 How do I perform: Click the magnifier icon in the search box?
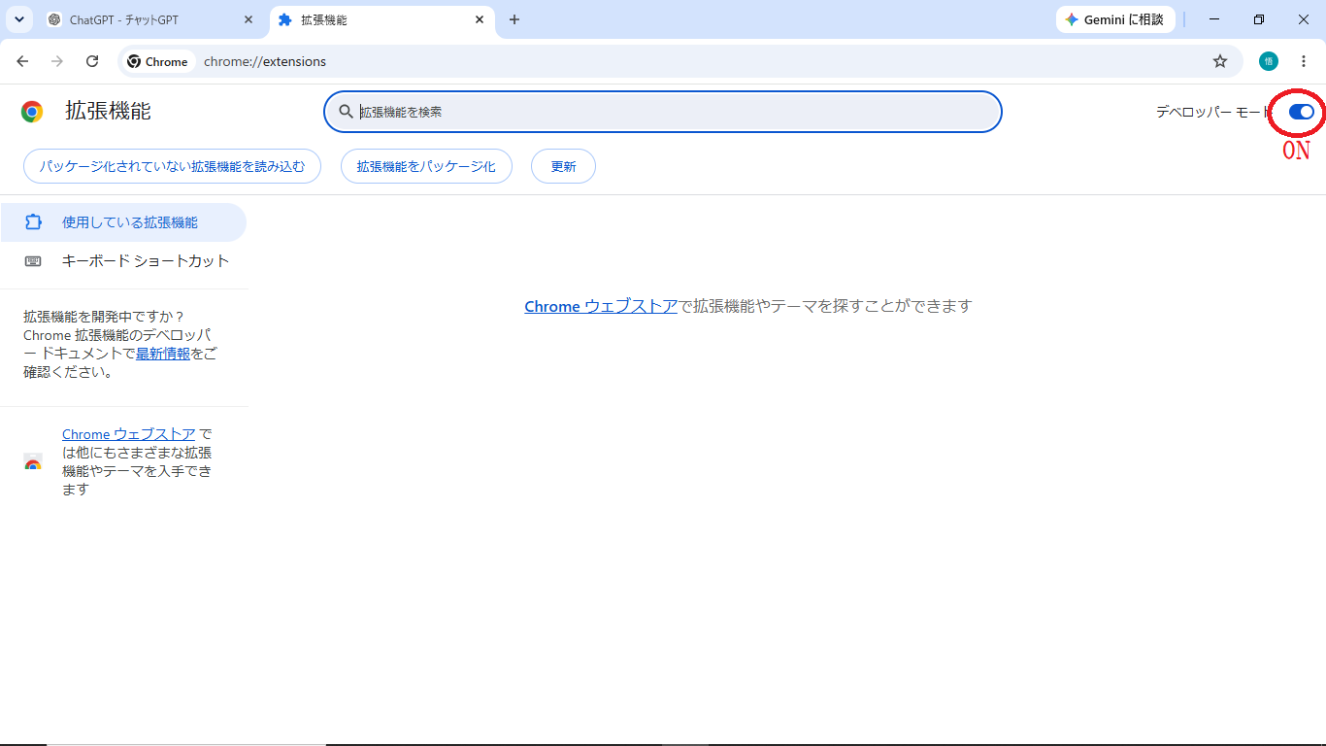(x=346, y=112)
